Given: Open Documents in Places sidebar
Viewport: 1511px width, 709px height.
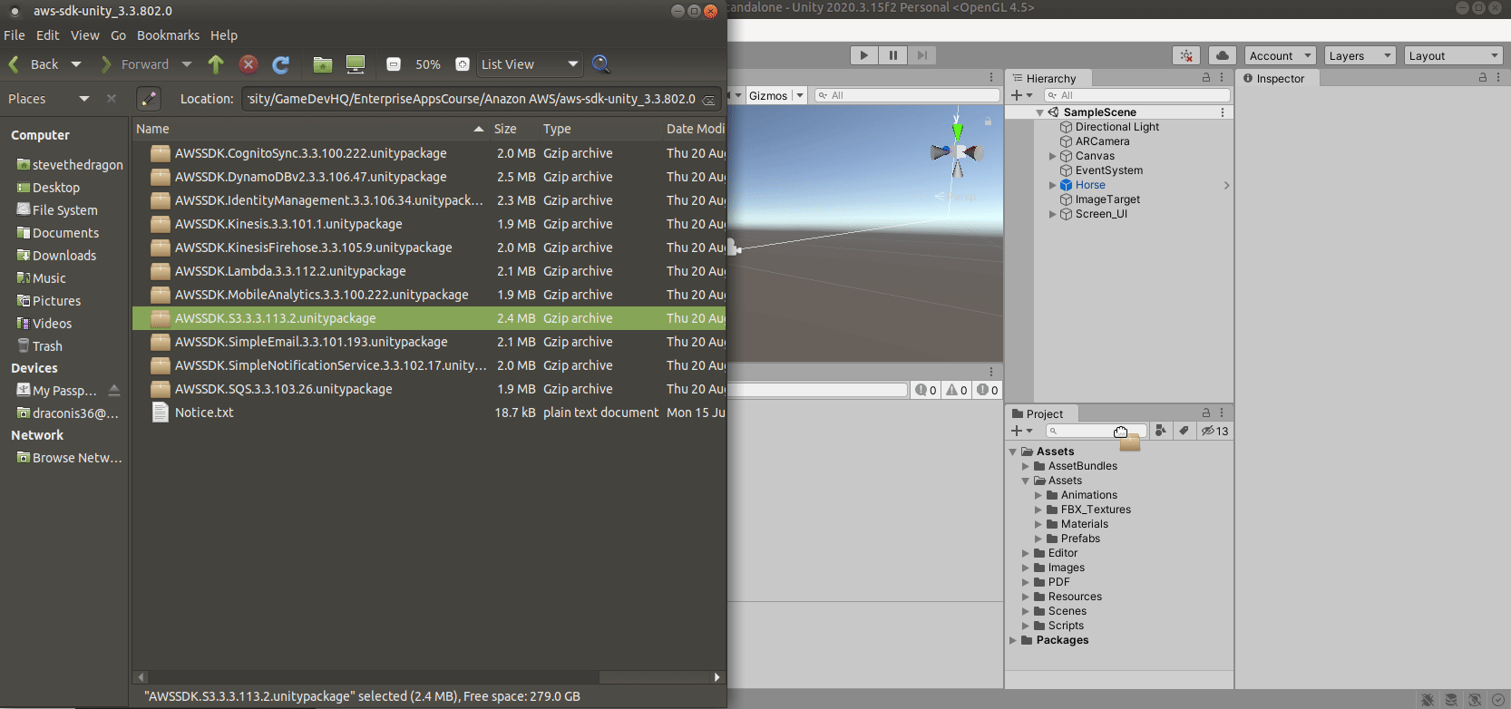Looking at the screenshot, I should point(65,233).
